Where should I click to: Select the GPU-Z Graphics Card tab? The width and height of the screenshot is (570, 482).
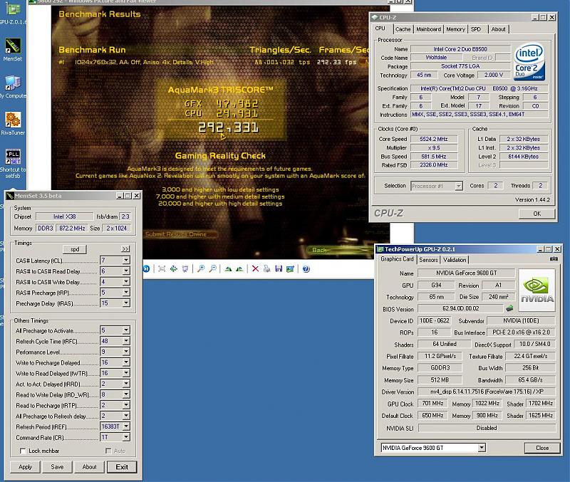coord(397,259)
